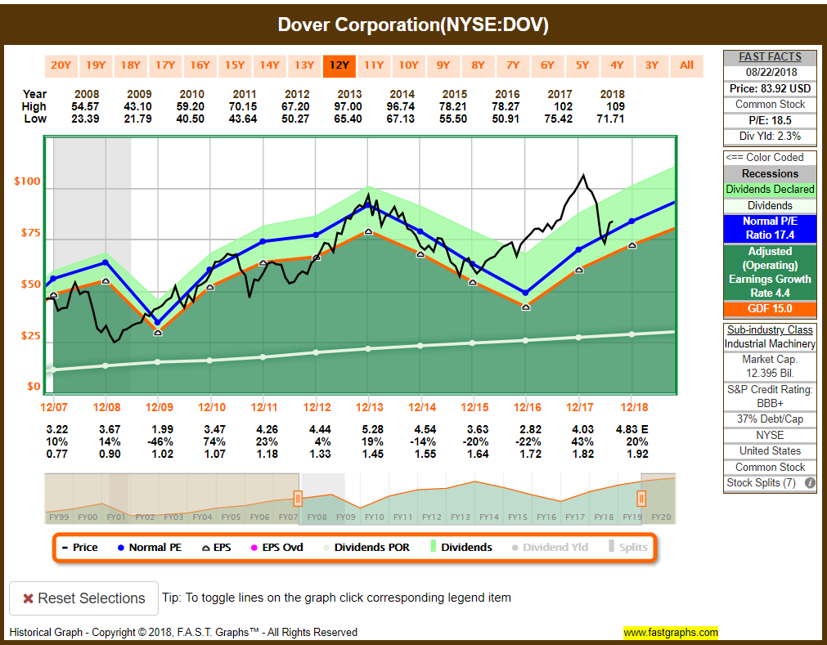
Task: Click the pale Dividends color key
Action: click(770, 205)
